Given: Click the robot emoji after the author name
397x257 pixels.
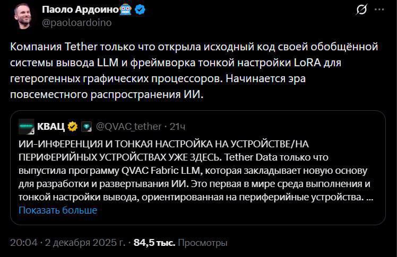Looking at the screenshot, I should coord(126,10).
